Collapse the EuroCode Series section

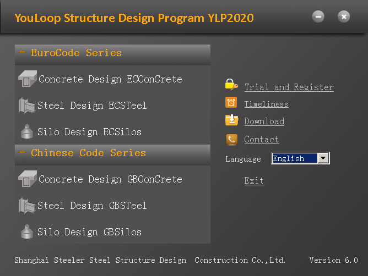pos(23,52)
